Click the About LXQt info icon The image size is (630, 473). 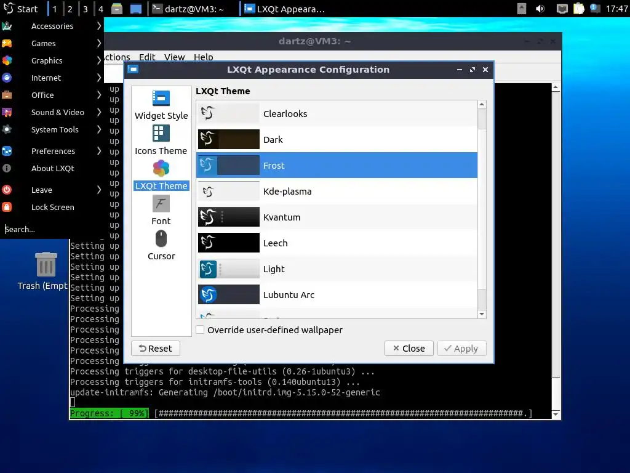(7, 169)
